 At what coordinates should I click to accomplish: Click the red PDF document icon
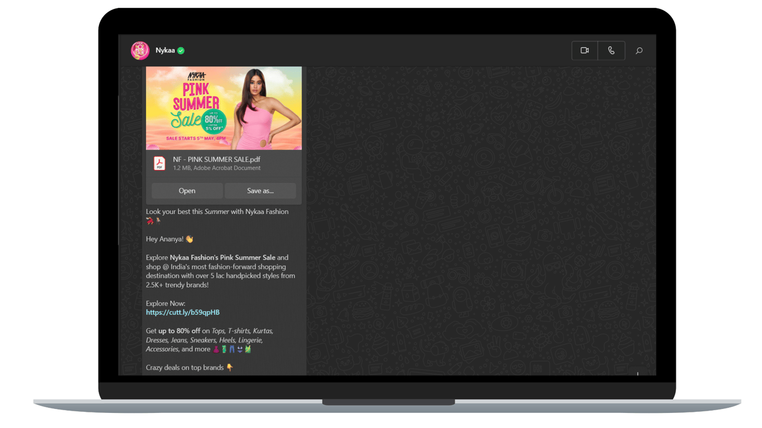pos(160,163)
